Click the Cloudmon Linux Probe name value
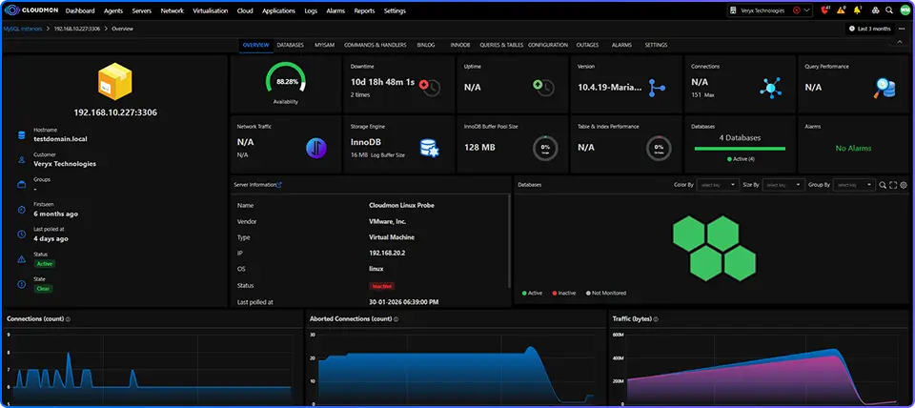Viewport: 915px width, 408px height. (401, 206)
